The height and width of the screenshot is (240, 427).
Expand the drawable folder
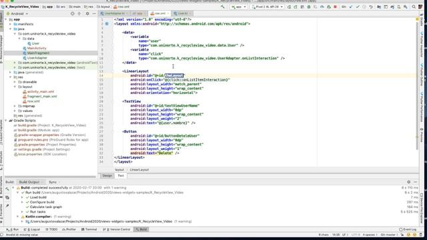coord(15,82)
